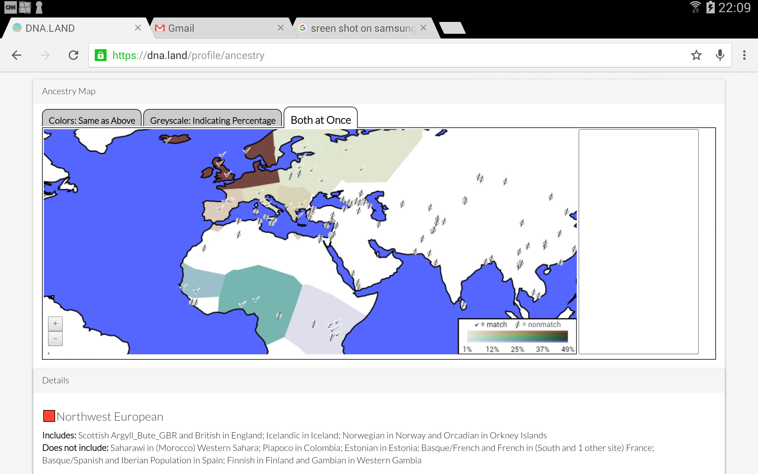Viewport: 758px width, 474px height.
Task: Navigate forward in browser history
Action: pos(45,55)
